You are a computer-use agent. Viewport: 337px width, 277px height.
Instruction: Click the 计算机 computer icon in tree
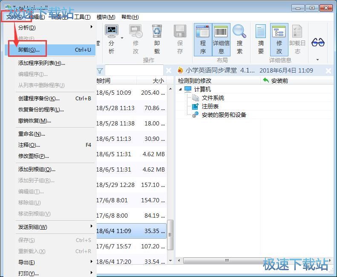coord(188,89)
